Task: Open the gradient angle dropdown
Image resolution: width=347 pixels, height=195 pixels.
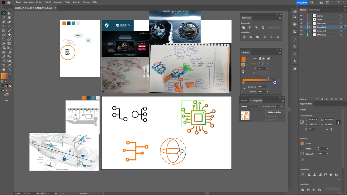Action: [x=268, y=68]
